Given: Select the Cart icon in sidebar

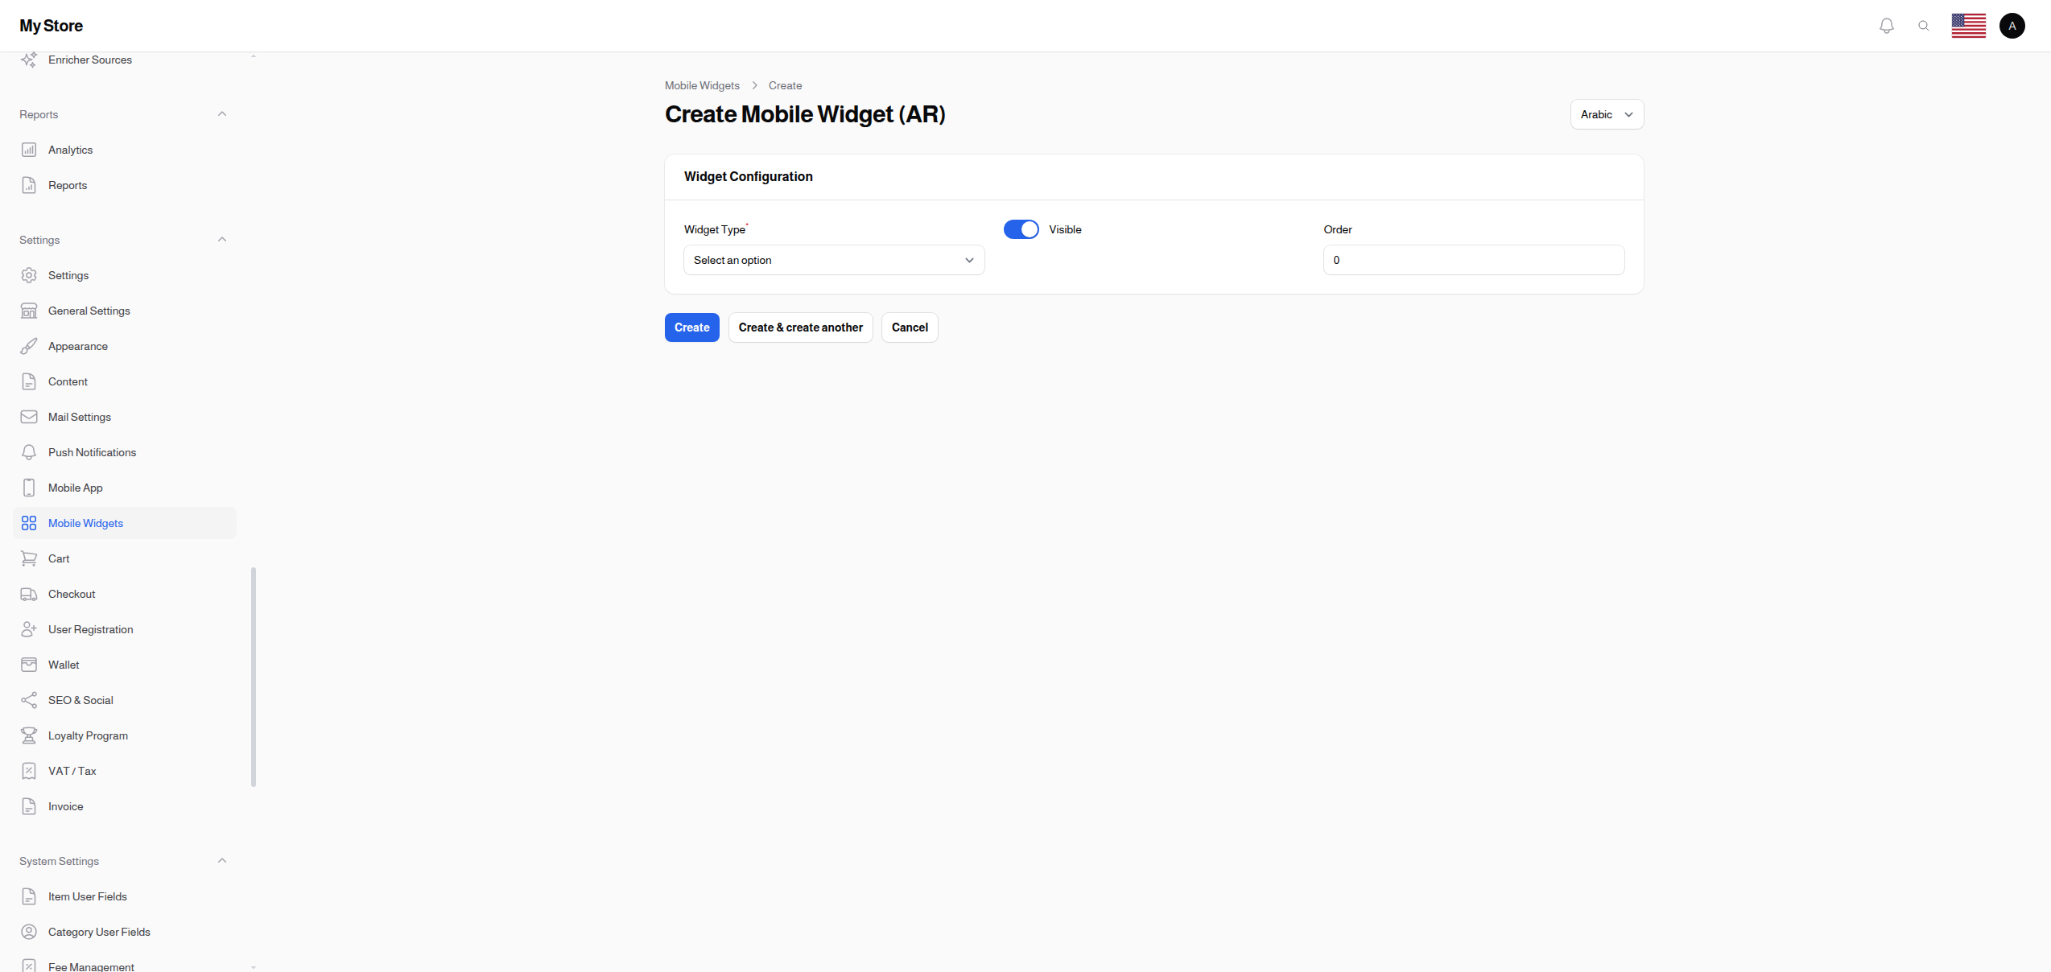Looking at the screenshot, I should 29,558.
